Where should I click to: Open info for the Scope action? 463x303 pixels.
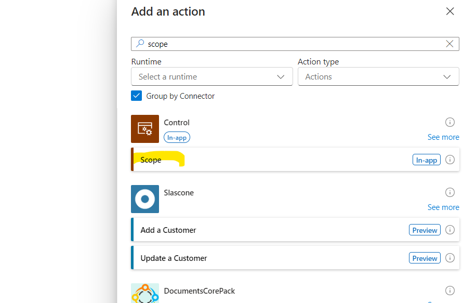(x=450, y=160)
